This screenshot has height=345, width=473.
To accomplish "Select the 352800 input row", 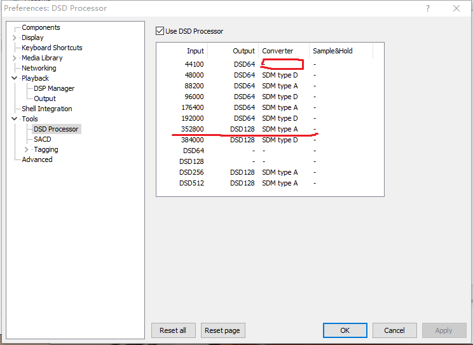I will [x=192, y=129].
